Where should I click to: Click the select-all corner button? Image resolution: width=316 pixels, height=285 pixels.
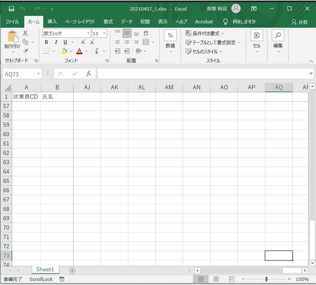point(8,87)
